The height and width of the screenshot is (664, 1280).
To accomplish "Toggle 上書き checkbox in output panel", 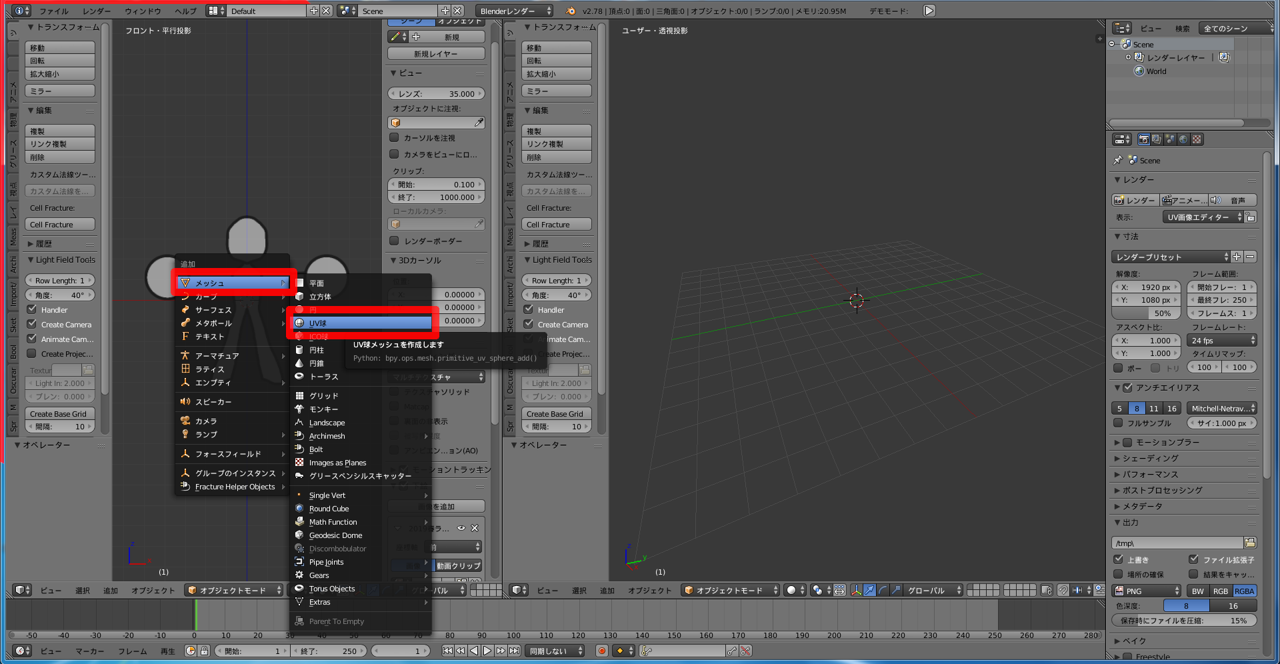I will (x=1118, y=559).
